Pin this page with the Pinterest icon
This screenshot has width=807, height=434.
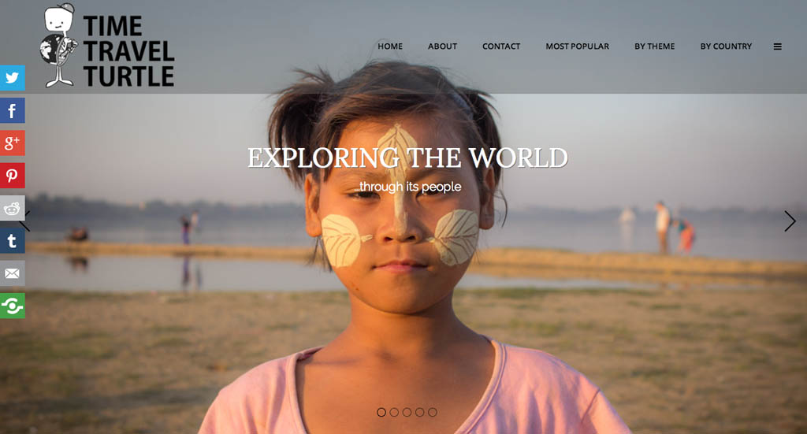[13, 176]
